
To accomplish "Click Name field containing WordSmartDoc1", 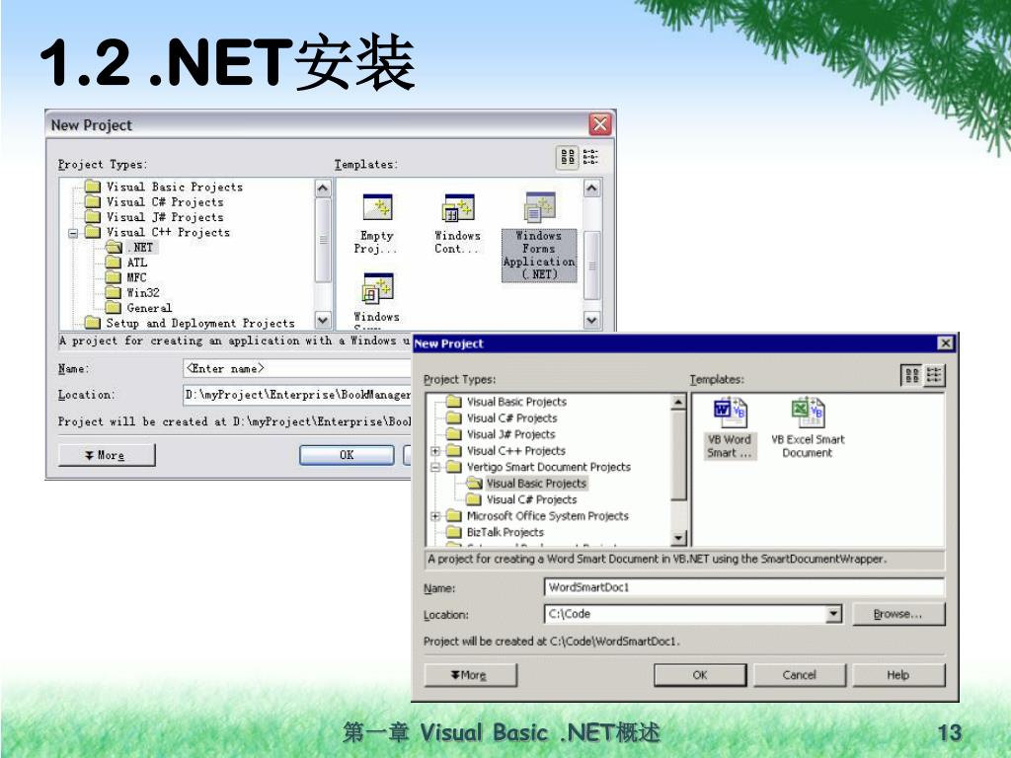I will (x=744, y=587).
